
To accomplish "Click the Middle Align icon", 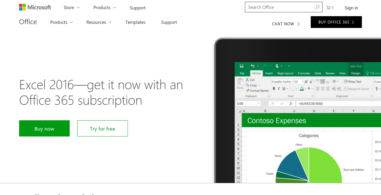I will (x=322, y=81).
